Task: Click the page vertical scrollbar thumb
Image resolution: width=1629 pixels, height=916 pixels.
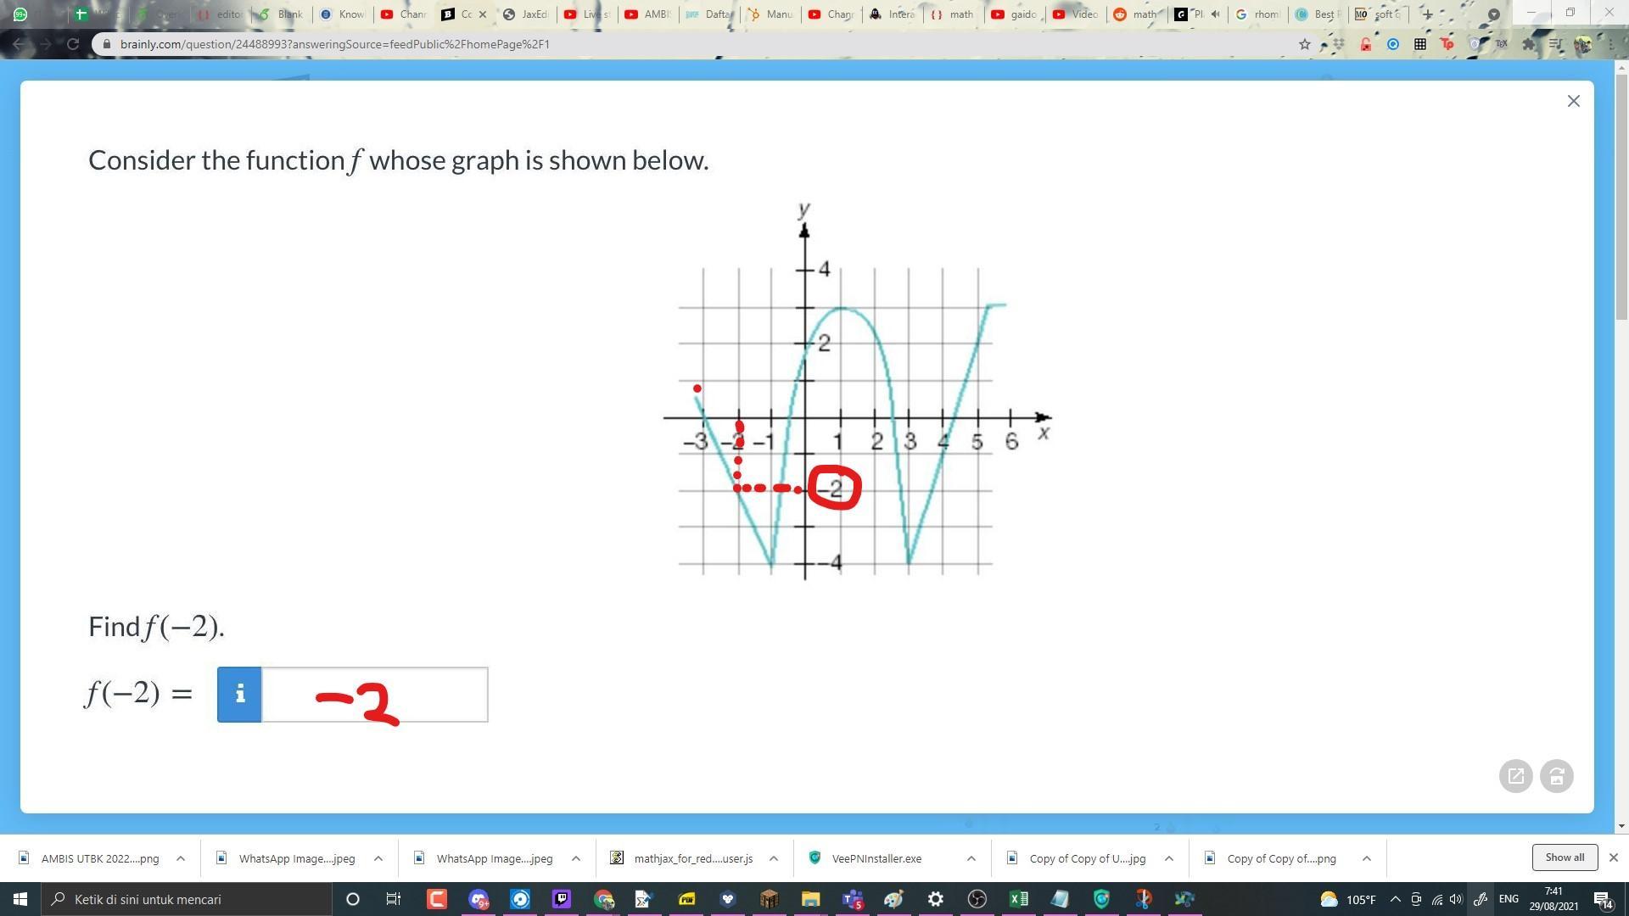Action: [1622, 195]
